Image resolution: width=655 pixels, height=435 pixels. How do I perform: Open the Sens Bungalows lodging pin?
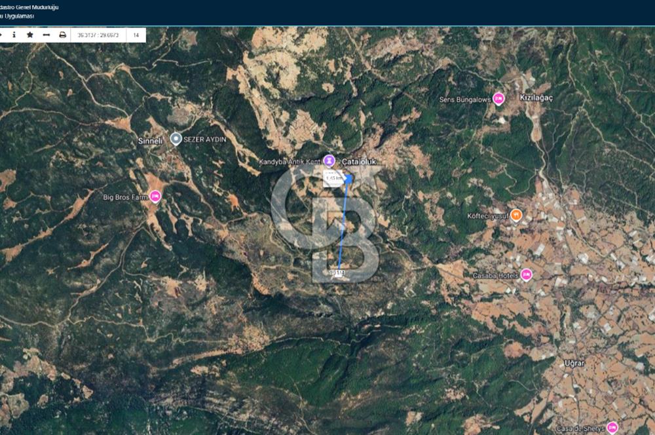click(x=498, y=99)
